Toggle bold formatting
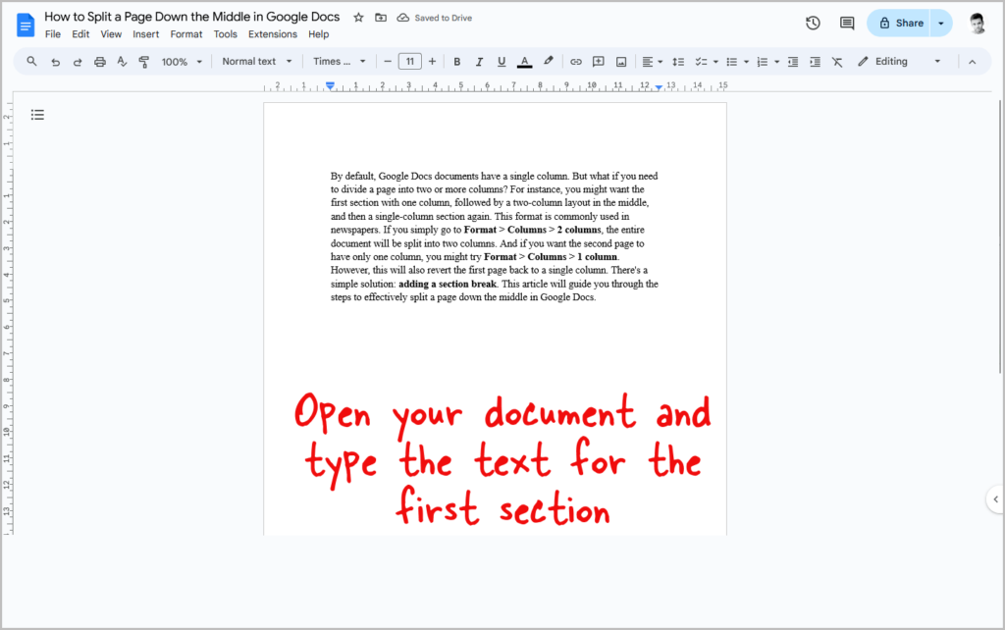The height and width of the screenshot is (630, 1005). tap(457, 61)
